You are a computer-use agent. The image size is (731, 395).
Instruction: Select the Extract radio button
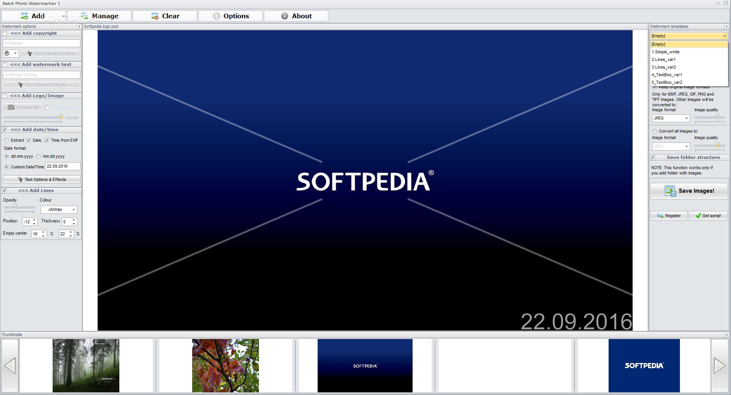(6, 141)
